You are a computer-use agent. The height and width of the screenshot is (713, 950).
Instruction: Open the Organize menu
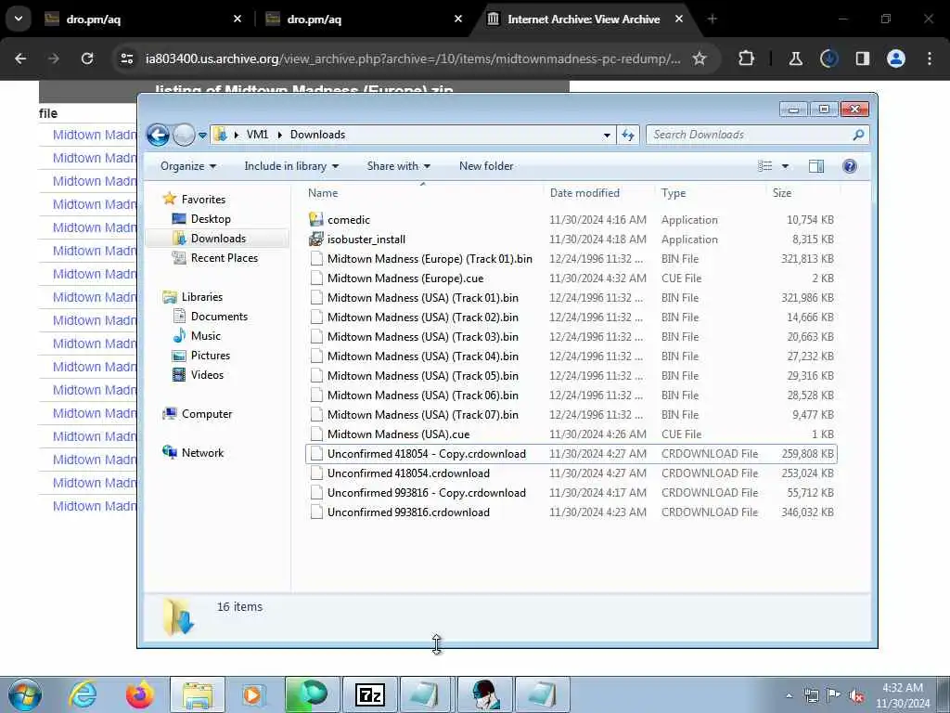point(187,166)
